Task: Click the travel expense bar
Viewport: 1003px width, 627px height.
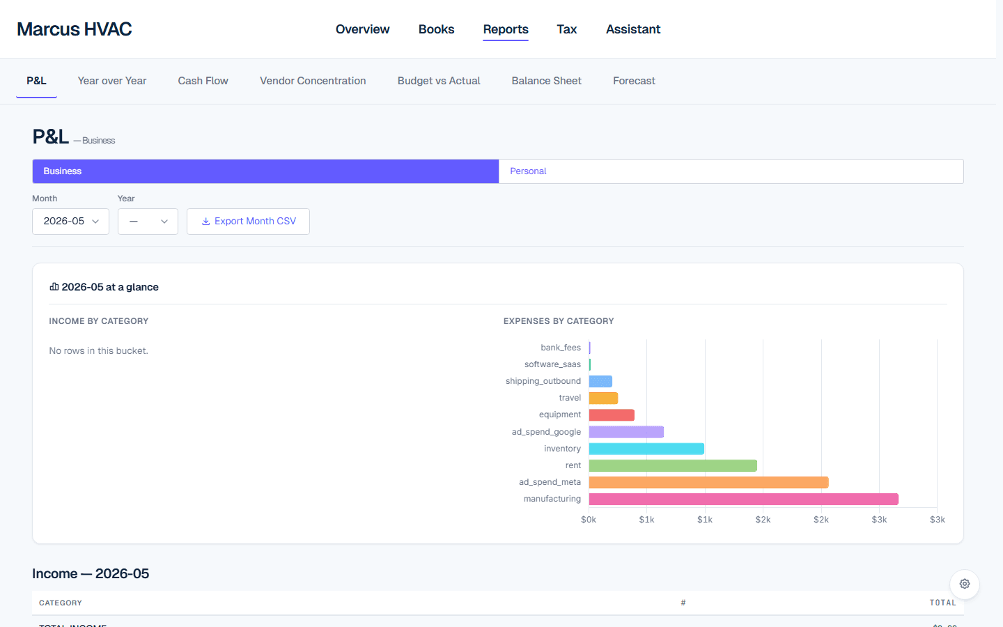Action: (603, 398)
